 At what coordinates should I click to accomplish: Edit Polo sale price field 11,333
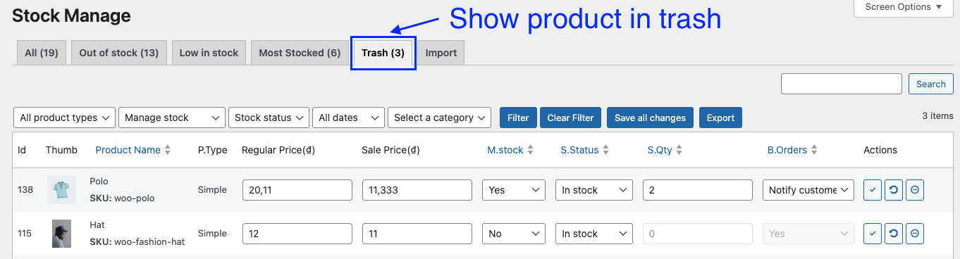(x=417, y=190)
